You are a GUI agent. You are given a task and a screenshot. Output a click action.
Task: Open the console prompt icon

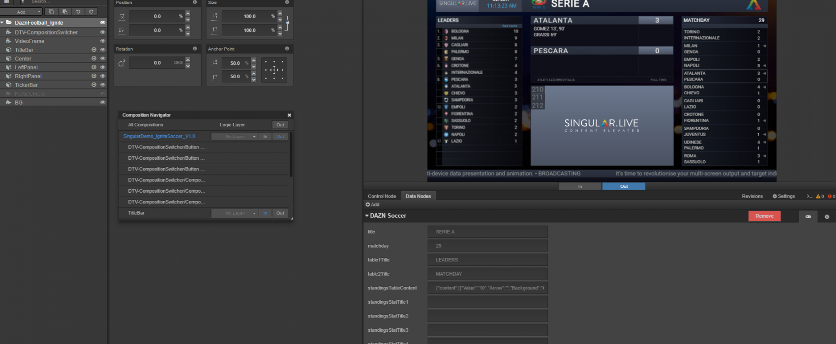pos(809,196)
